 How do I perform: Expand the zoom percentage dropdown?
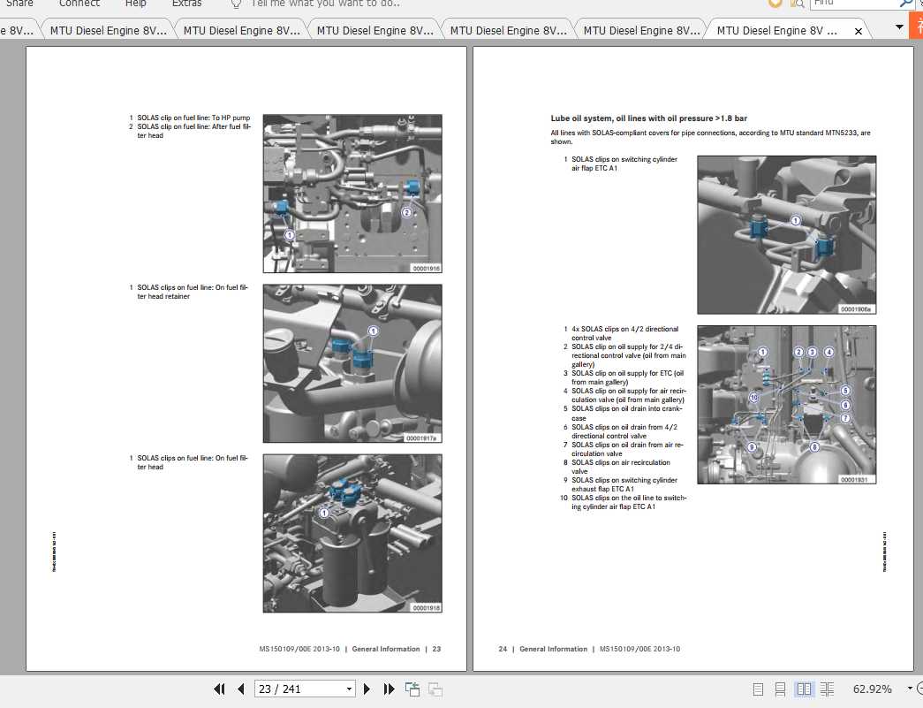coord(909,689)
